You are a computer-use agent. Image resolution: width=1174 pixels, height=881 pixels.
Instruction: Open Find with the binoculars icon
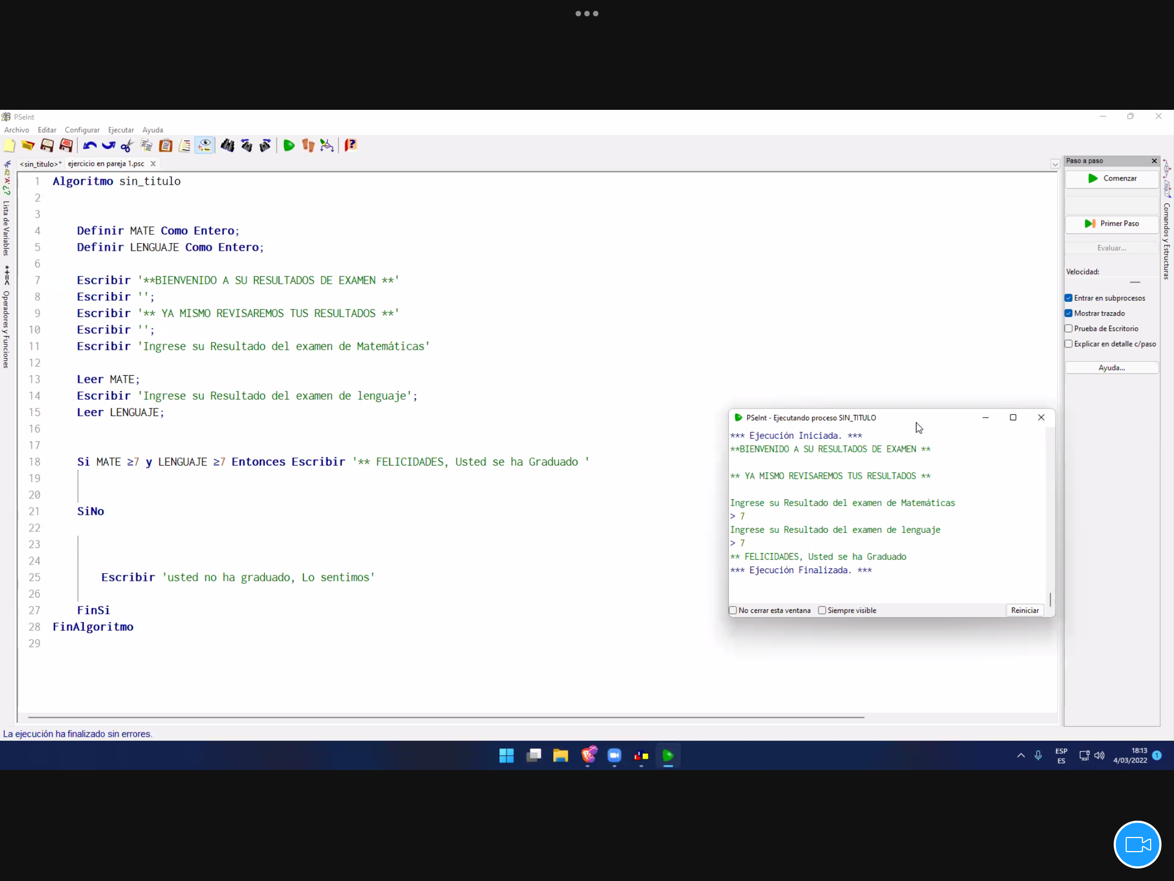(x=228, y=146)
